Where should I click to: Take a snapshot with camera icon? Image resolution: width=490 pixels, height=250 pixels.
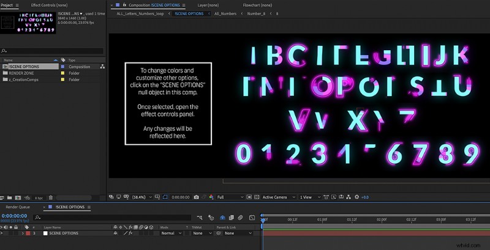[x=196, y=197]
